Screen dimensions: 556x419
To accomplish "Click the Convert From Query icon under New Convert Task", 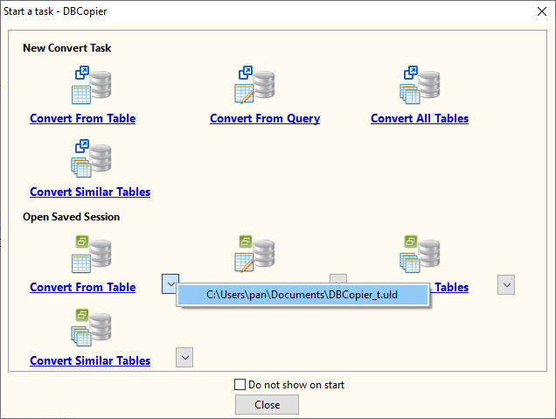I will [254, 85].
